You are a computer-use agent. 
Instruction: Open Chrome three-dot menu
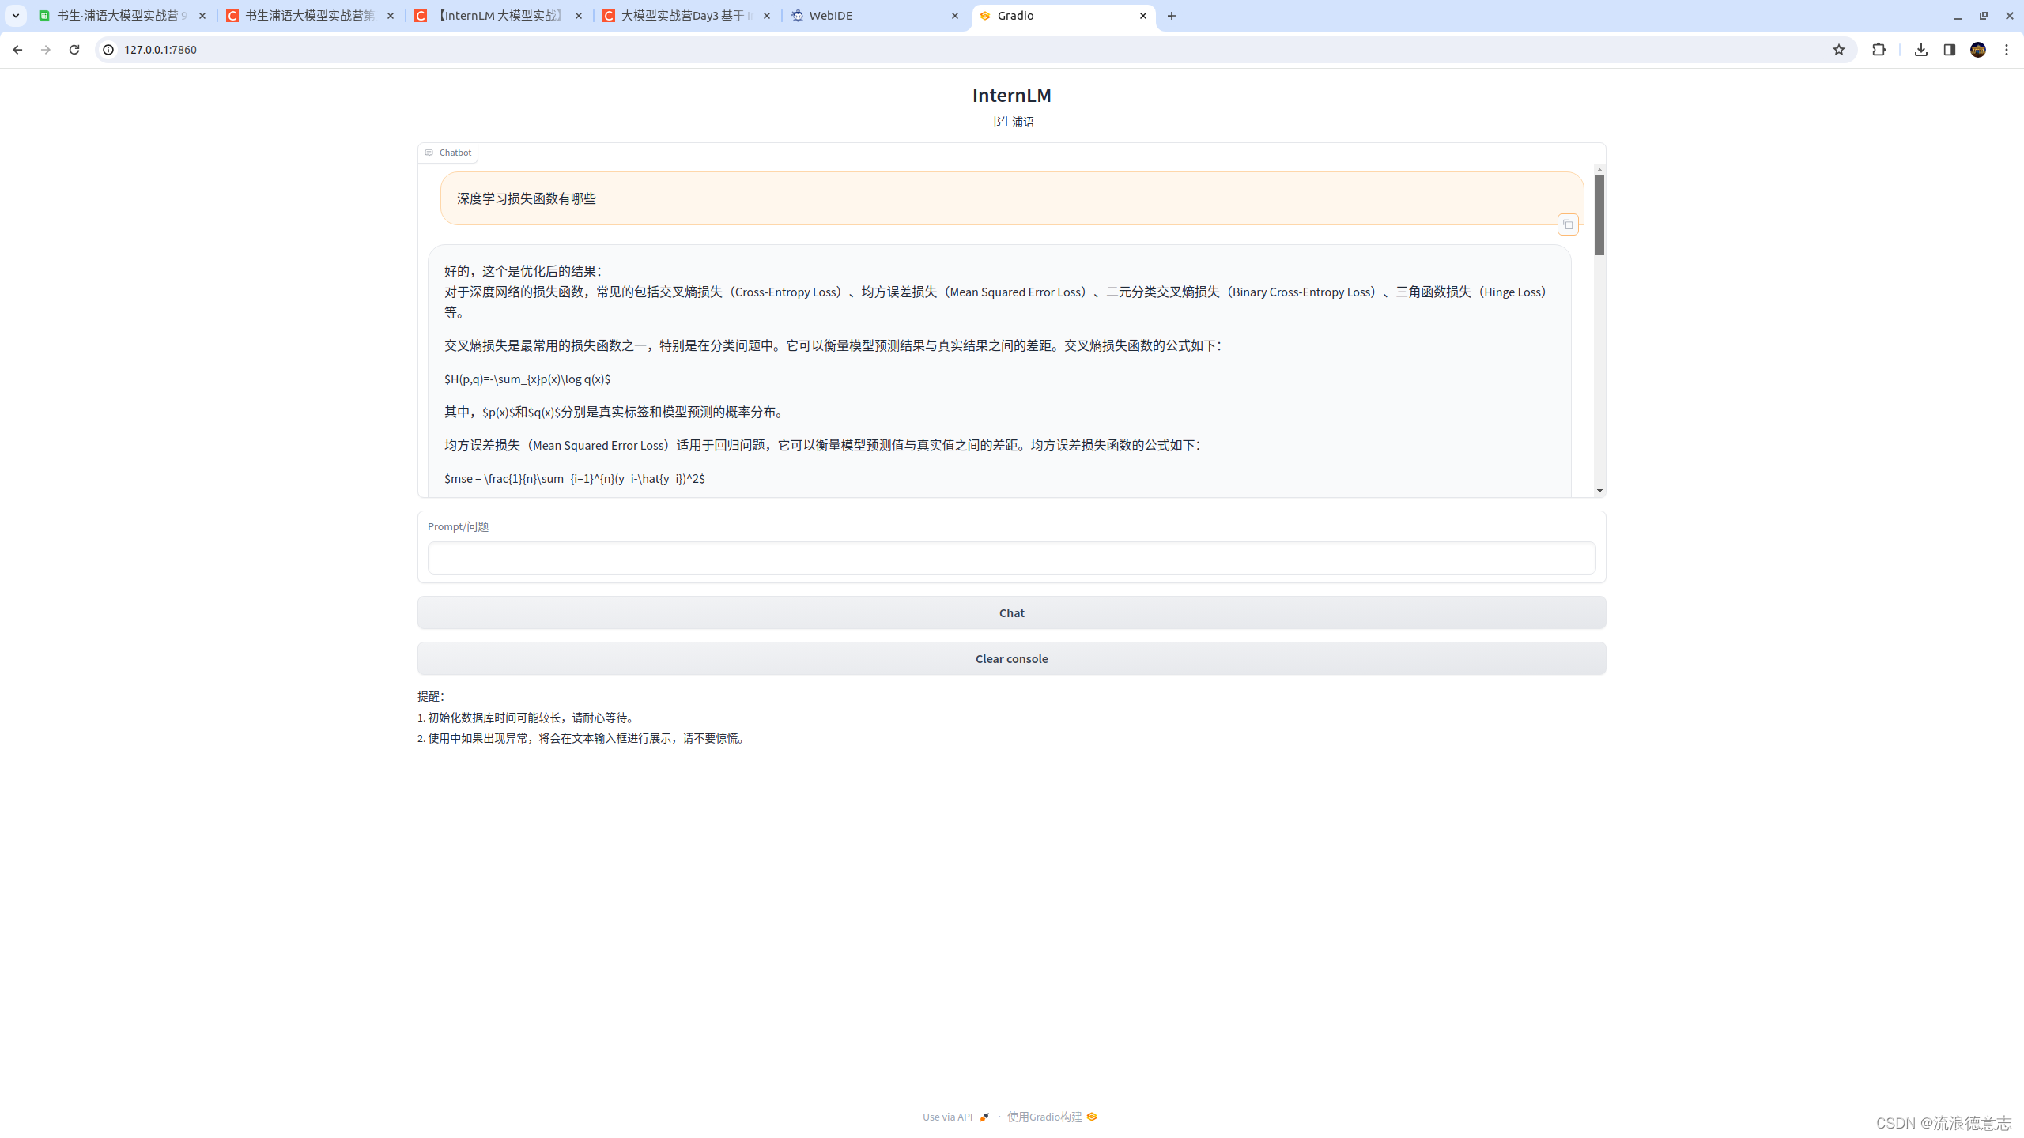[2007, 50]
